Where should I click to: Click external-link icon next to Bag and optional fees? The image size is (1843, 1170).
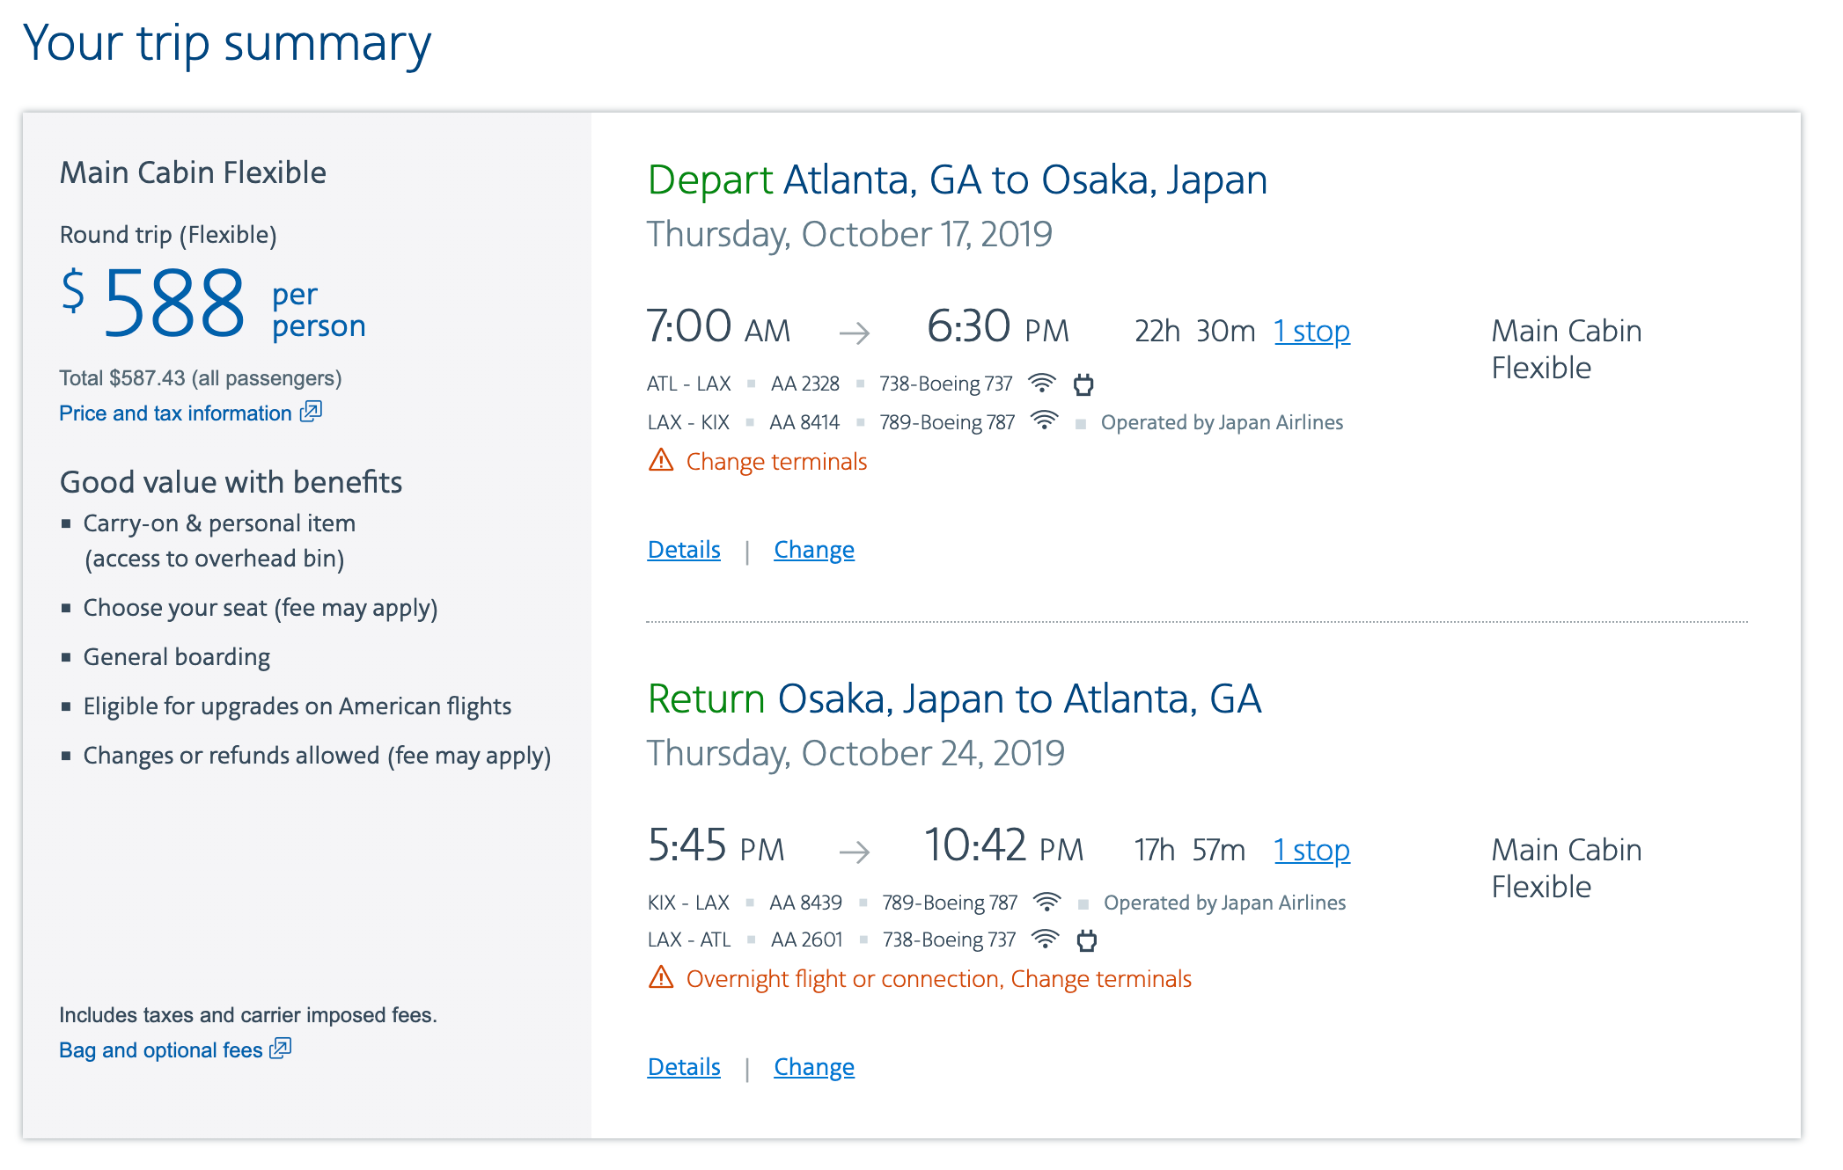pos(280,1049)
